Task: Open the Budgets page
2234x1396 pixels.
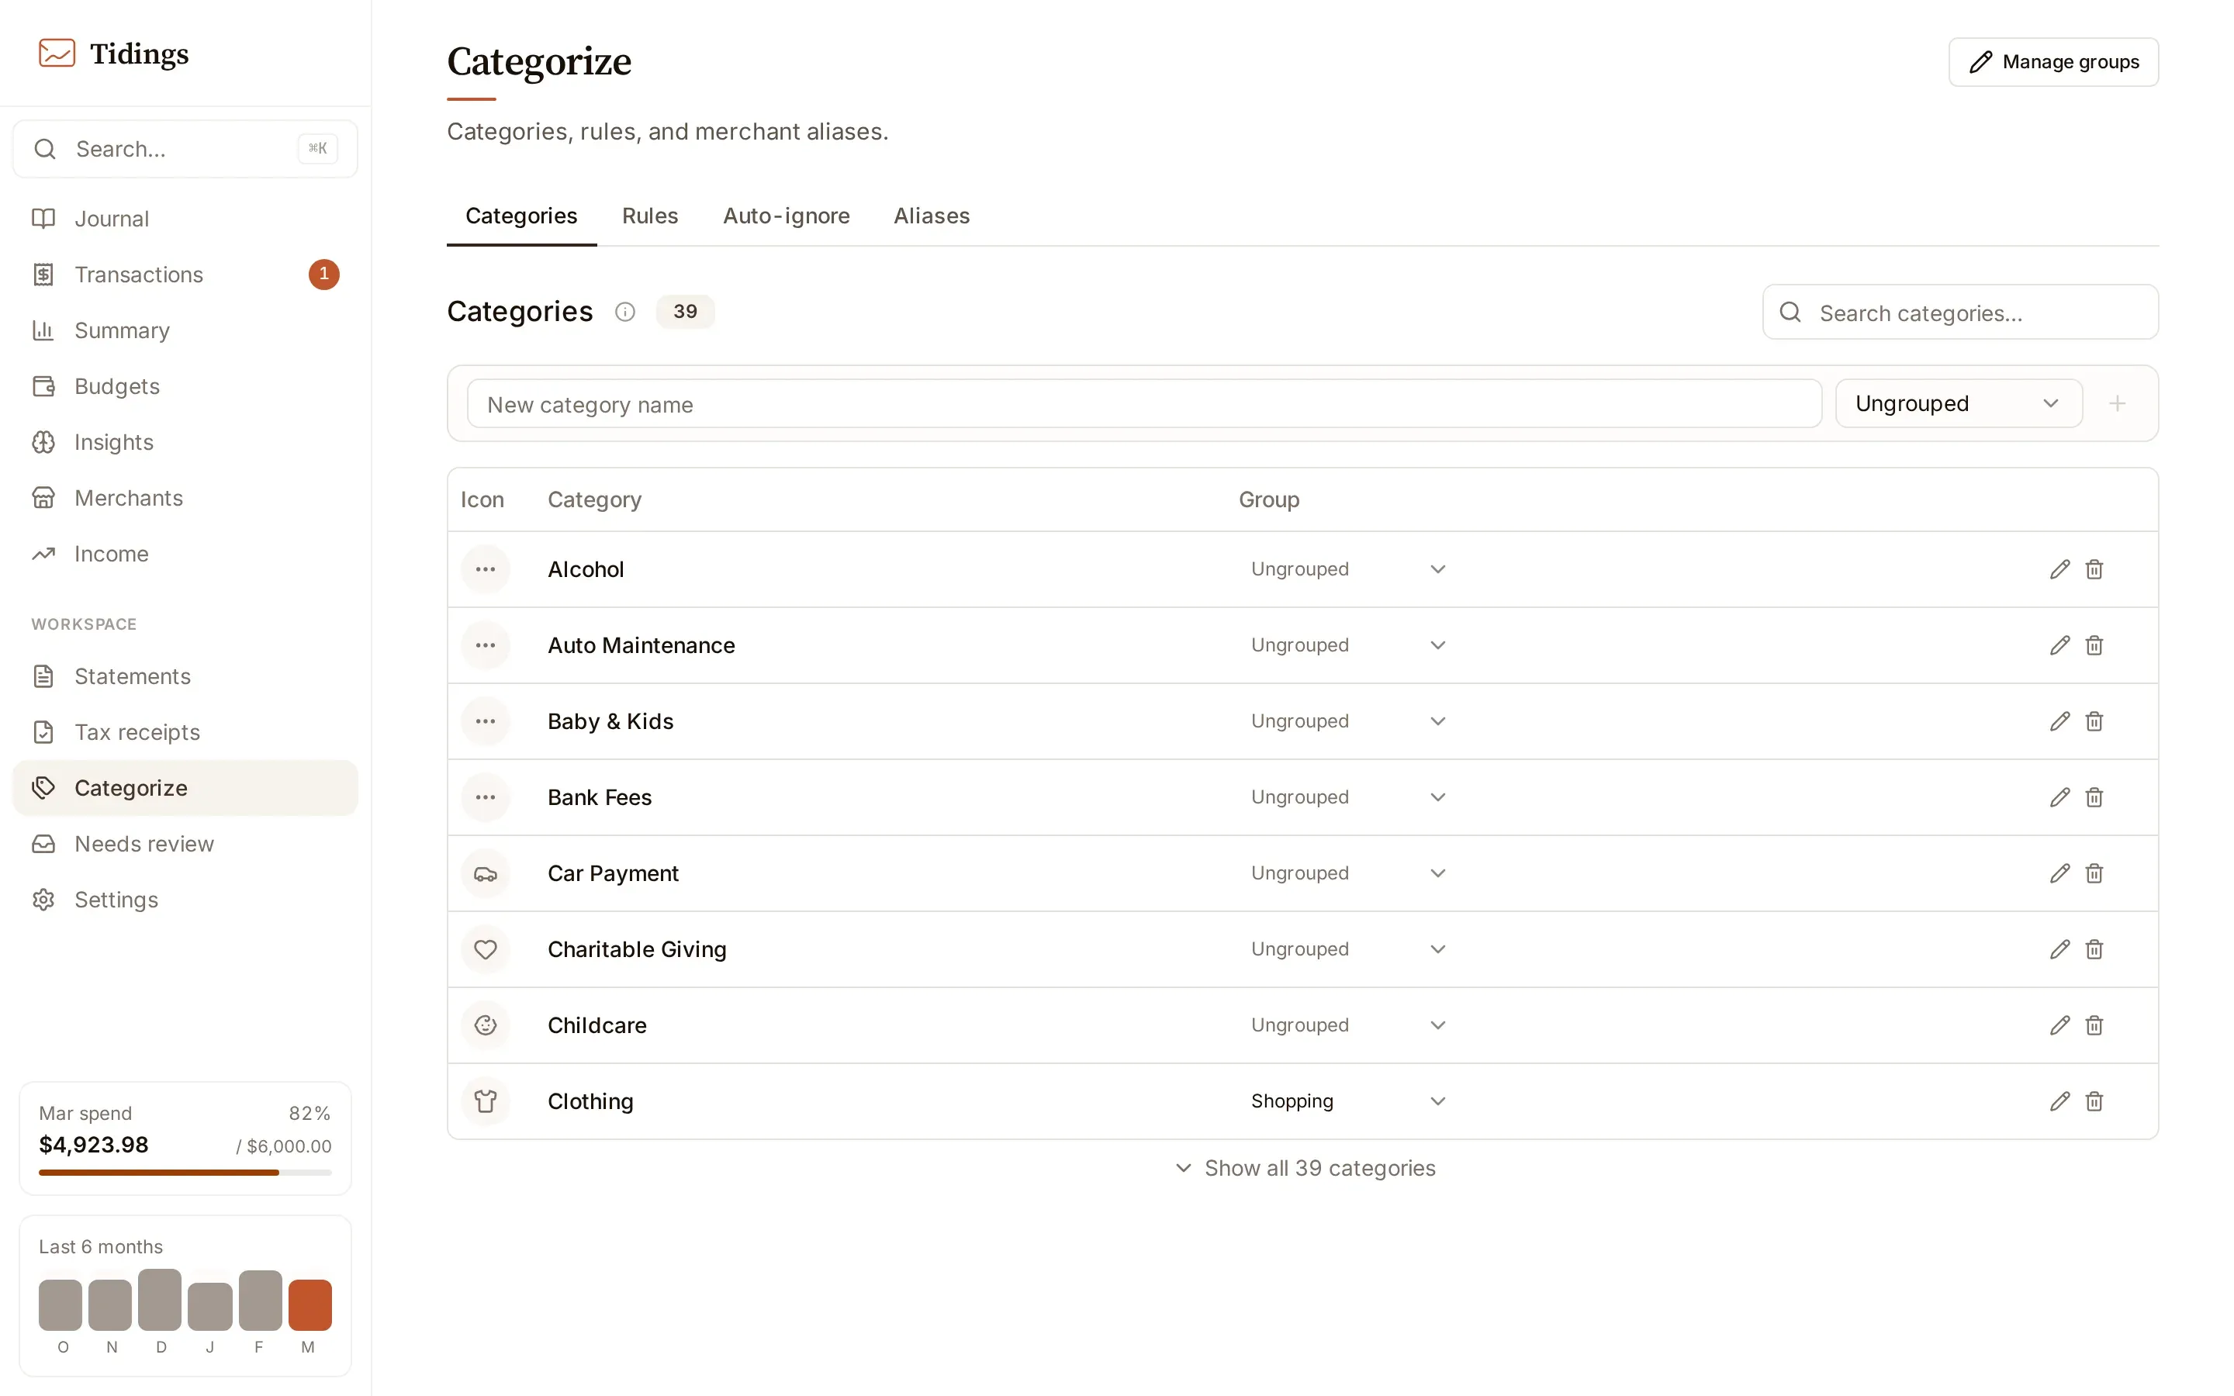Action: click(x=185, y=386)
